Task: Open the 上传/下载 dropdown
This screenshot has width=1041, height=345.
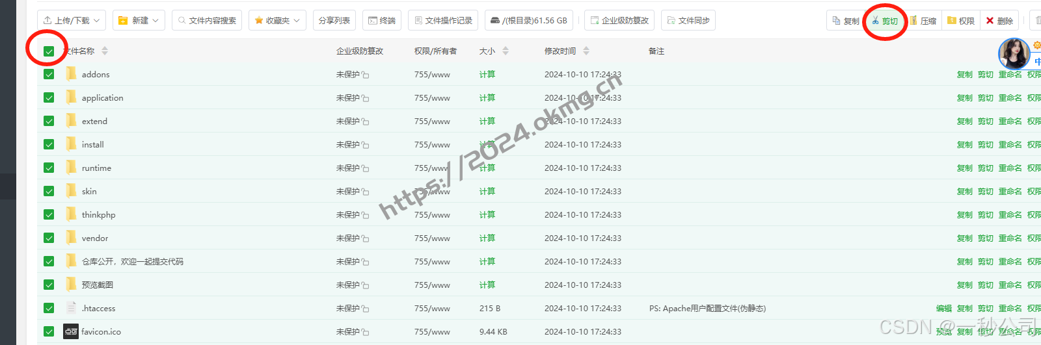Action: click(x=72, y=20)
